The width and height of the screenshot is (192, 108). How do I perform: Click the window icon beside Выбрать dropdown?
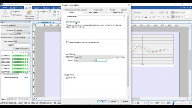pos(50,12)
